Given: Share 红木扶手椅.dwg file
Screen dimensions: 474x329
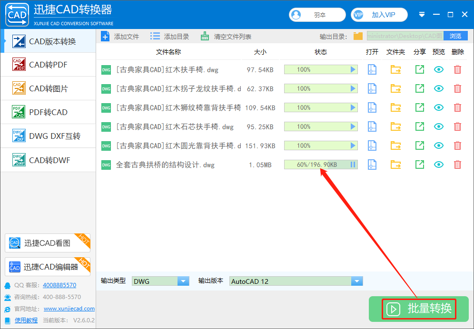Looking at the screenshot, I should pos(420,69).
